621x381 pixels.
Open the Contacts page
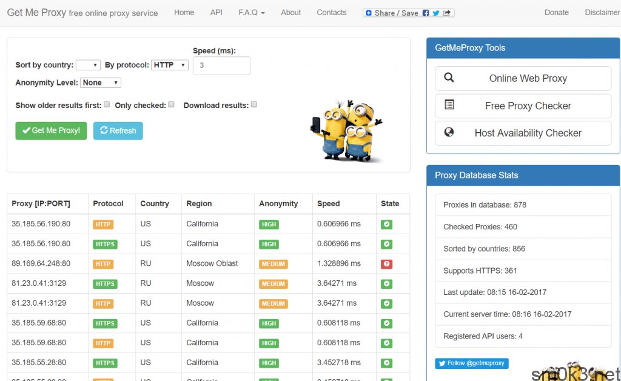coord(332,13)
